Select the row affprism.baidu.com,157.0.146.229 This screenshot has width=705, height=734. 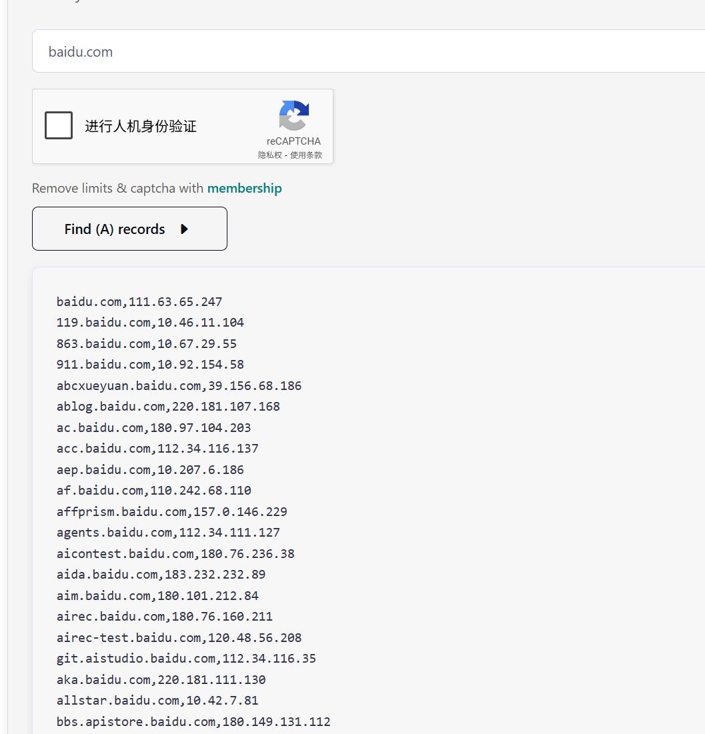click(x=172, y=511)
